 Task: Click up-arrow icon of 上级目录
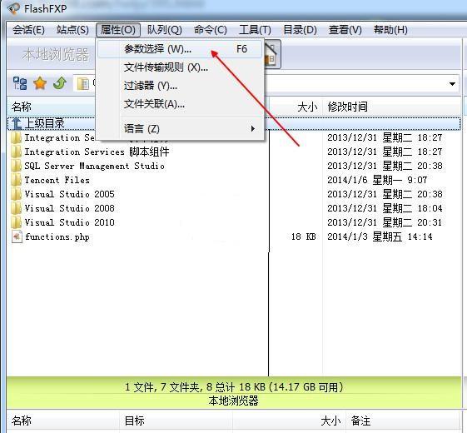click(x=17, y=123)
